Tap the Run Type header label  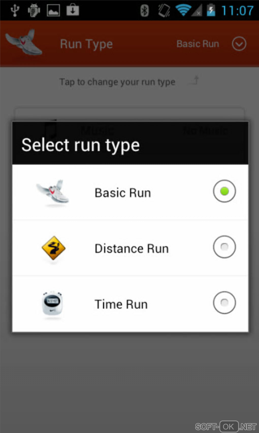coord(86,44)
